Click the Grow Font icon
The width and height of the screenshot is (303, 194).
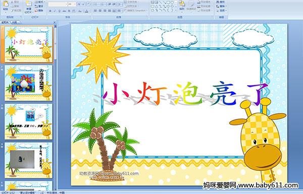coord(79,4)
